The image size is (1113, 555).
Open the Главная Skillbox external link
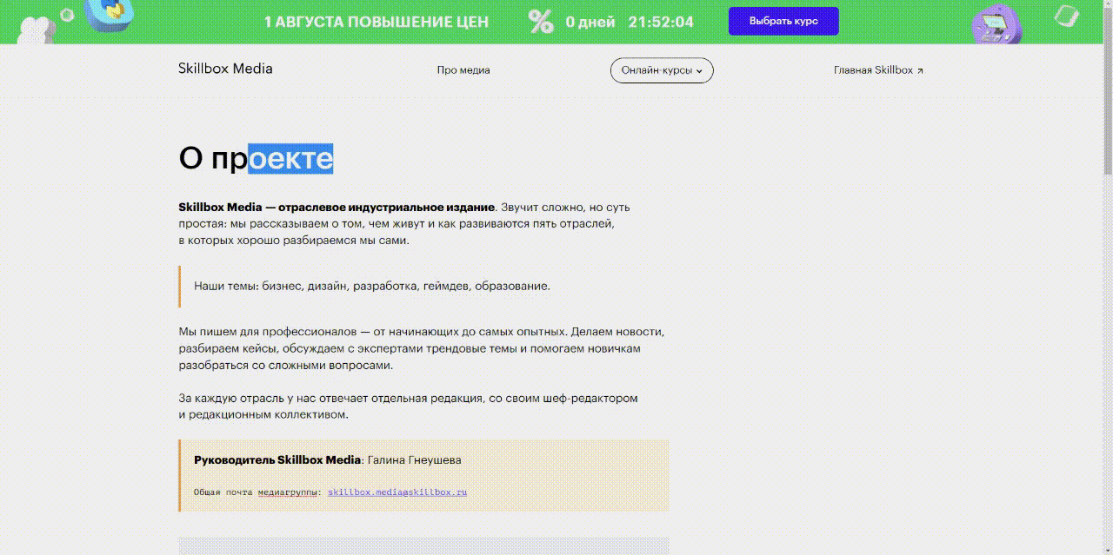click(x=878, y=70)
